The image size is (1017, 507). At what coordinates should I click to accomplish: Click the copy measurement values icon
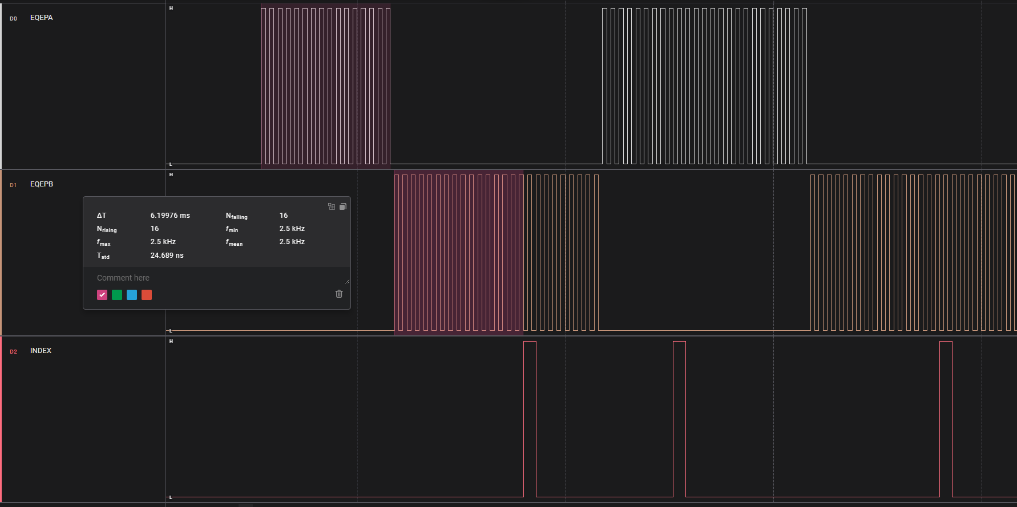point(343,206)
